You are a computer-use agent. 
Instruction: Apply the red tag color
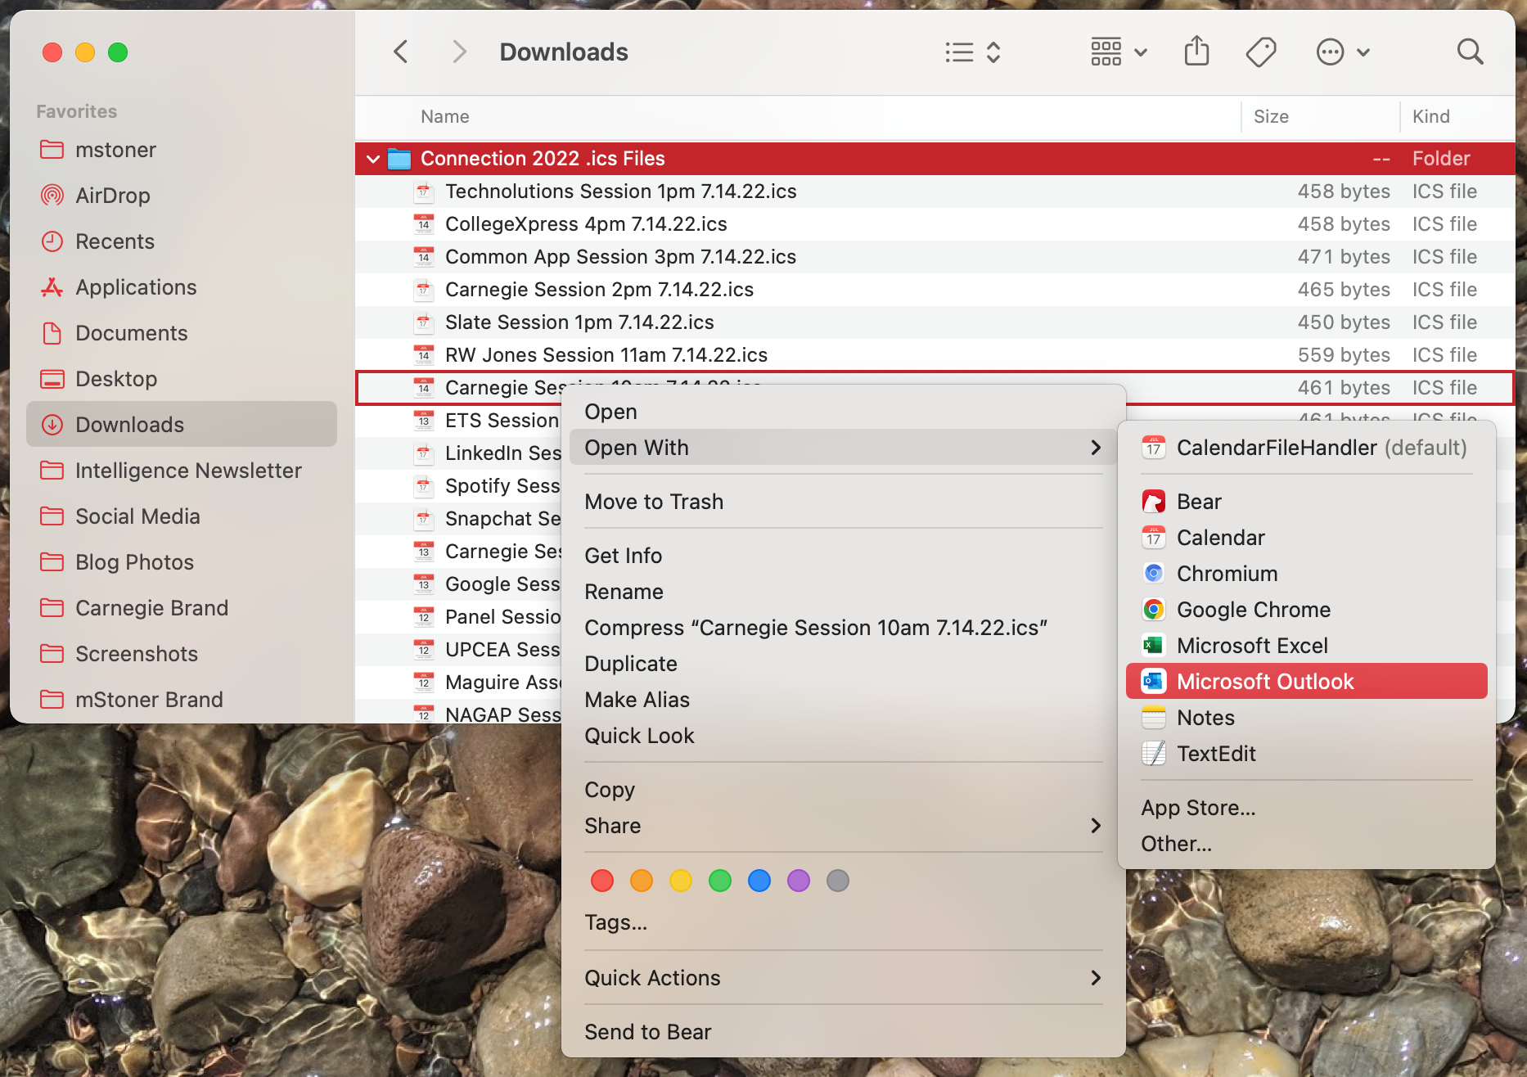tap(602, 881)
